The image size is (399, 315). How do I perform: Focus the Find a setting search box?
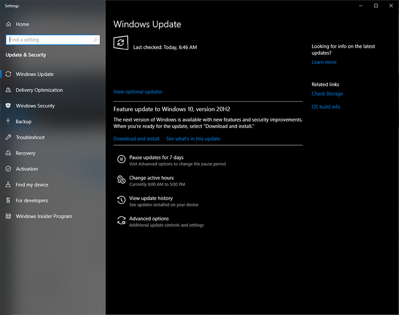click(x=53, y=40)
